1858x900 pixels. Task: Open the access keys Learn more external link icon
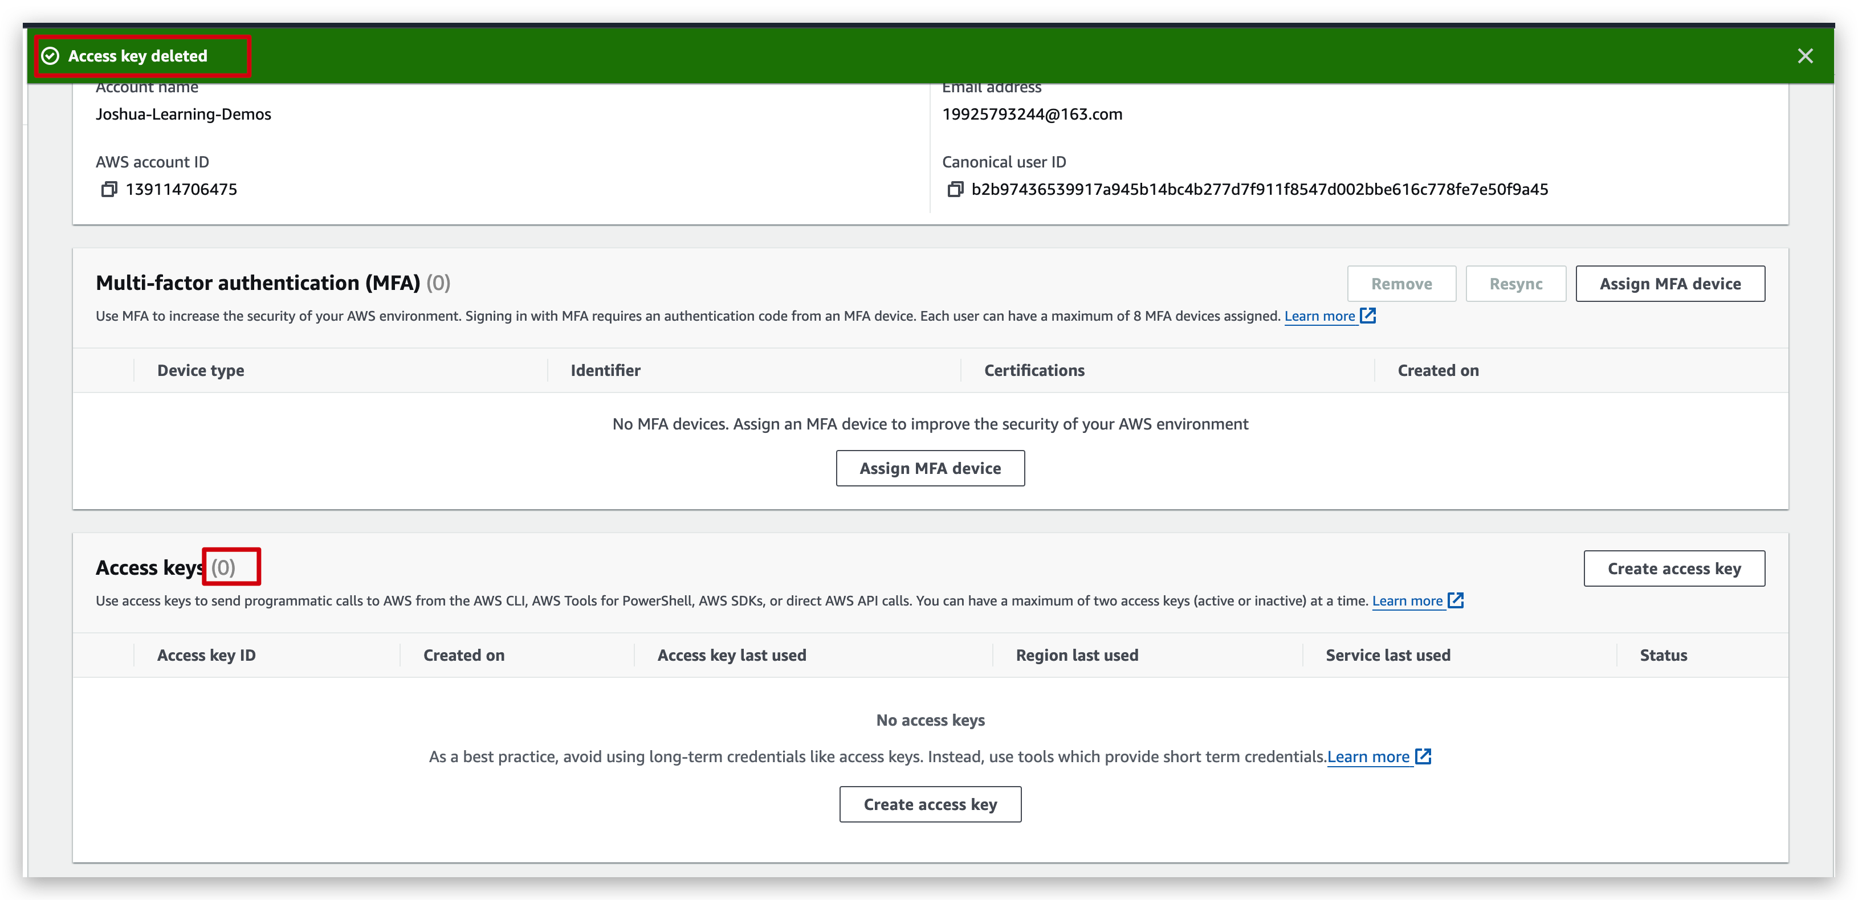tap(1457, 600)
